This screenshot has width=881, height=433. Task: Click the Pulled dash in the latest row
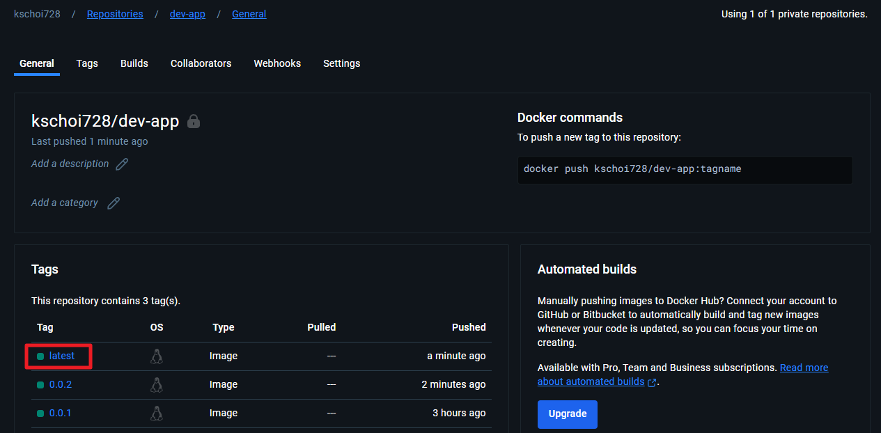332,356
